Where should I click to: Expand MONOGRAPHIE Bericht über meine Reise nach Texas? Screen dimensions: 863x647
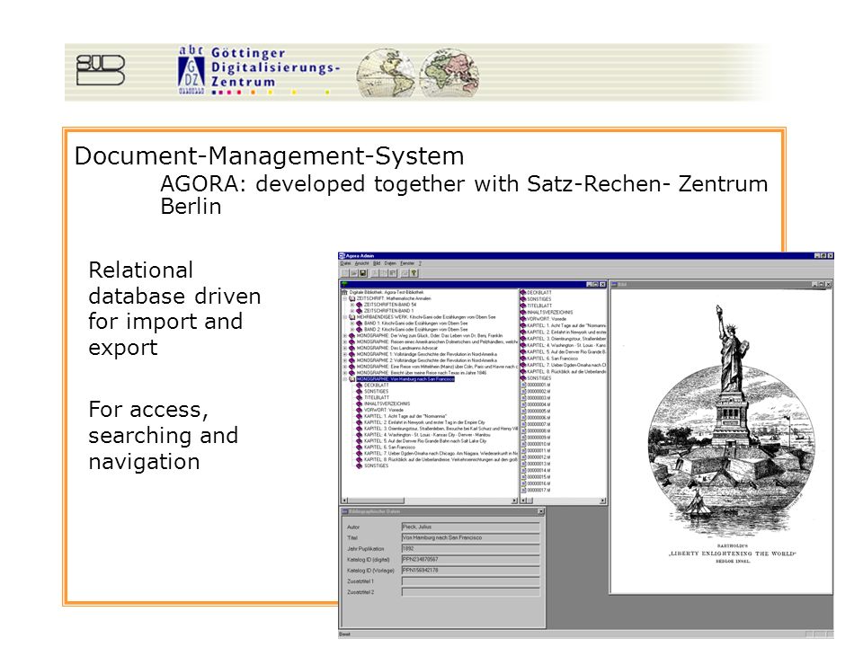[345, 373]
